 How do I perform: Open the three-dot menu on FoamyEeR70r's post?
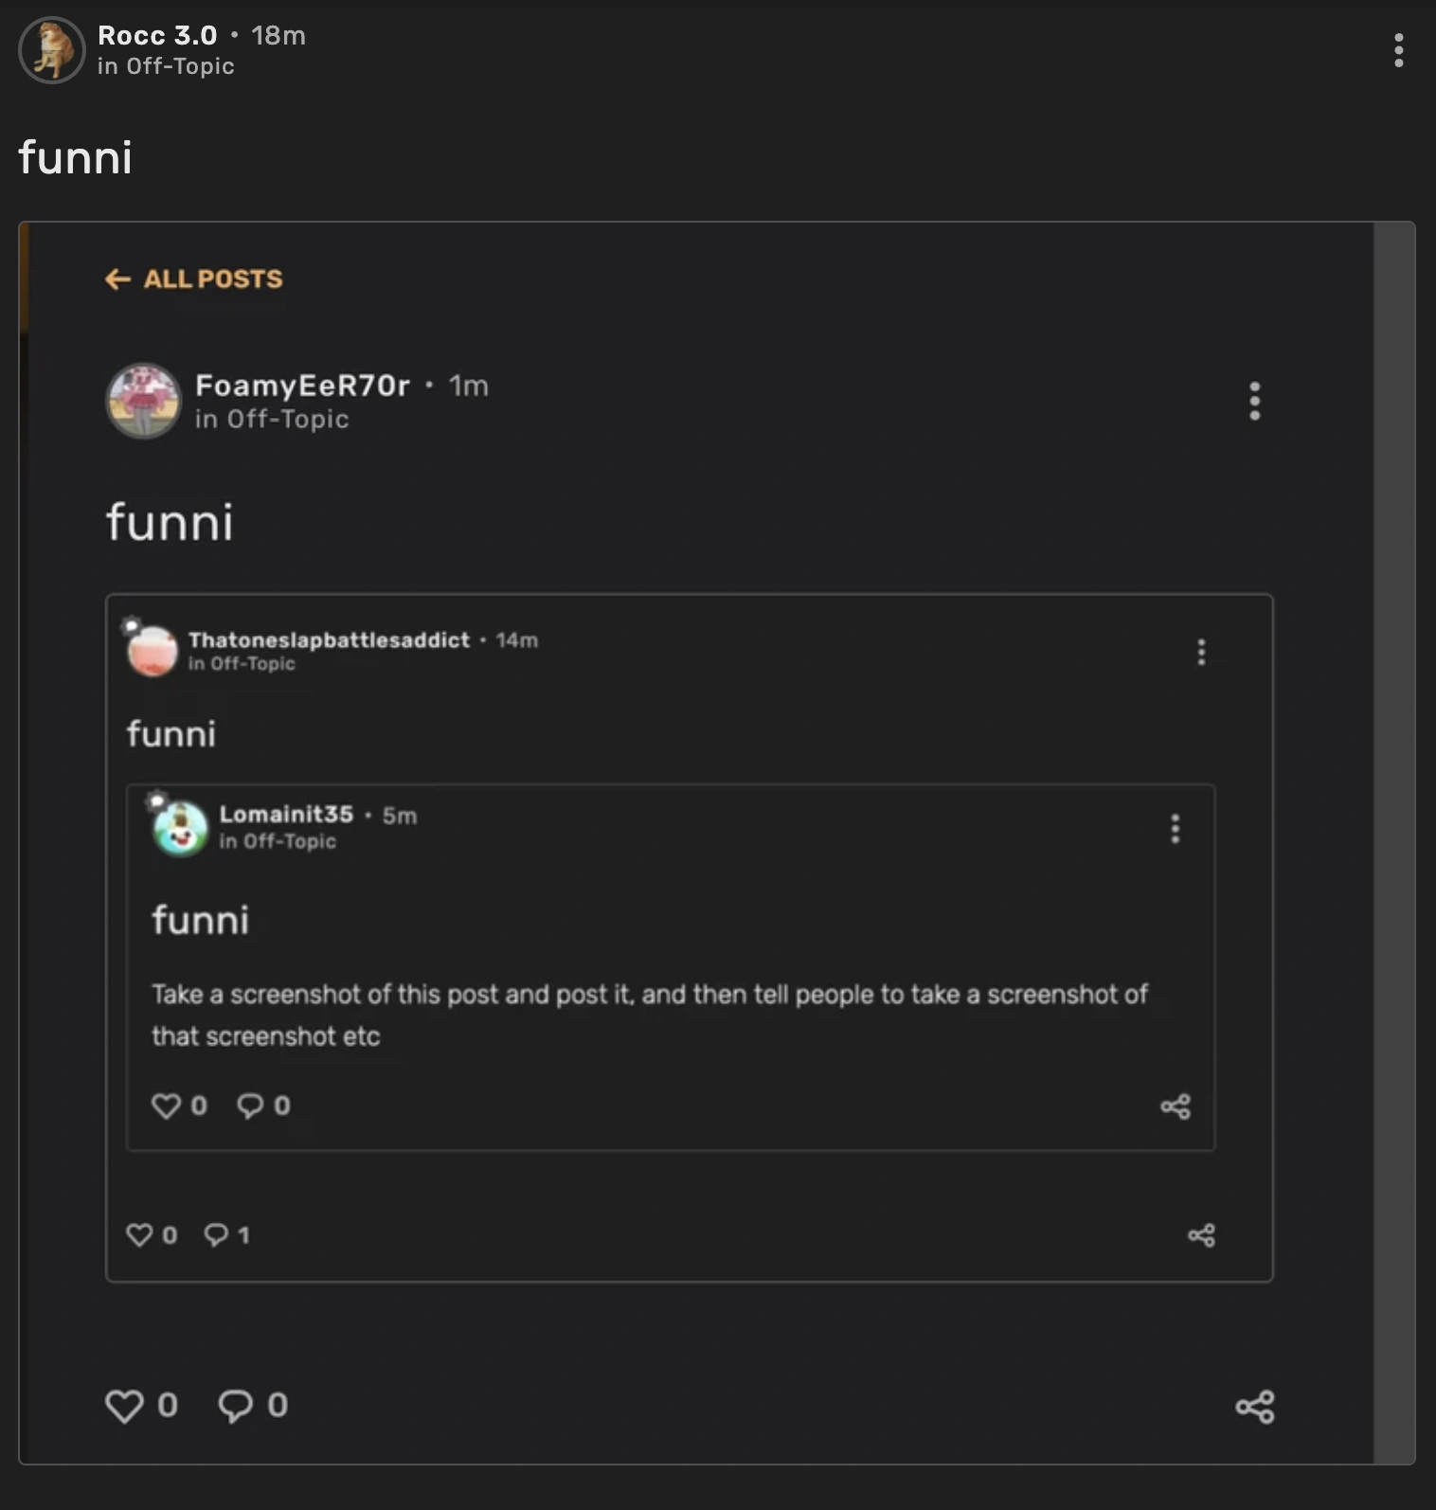coord(1255,402)
